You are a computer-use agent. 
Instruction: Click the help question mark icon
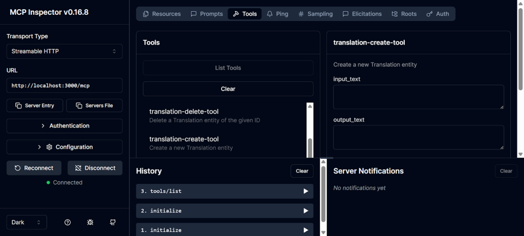pyautogui.click(x=68, y=222)
